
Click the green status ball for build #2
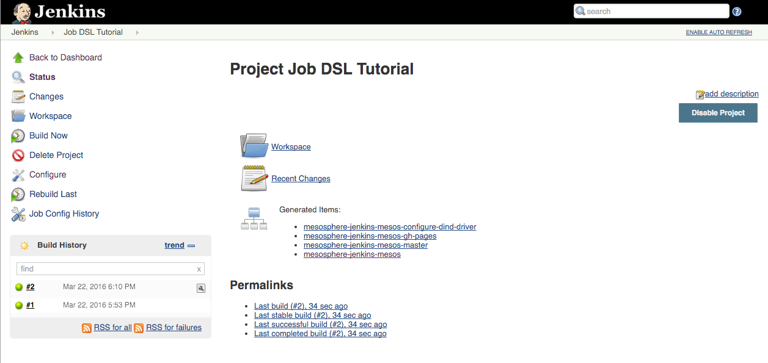pos(20,287)
